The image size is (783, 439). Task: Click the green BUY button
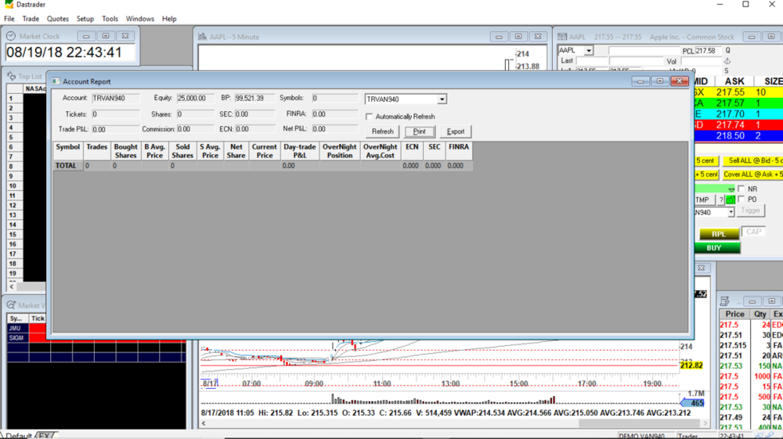(713, 248)
